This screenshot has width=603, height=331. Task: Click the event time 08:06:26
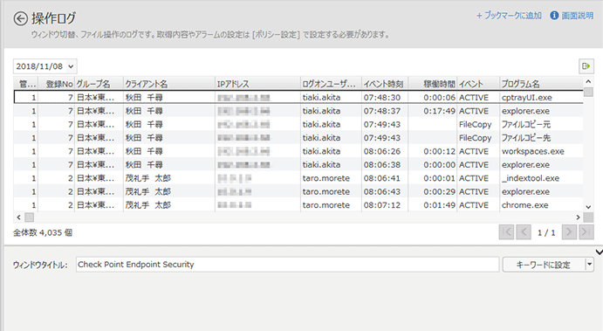[x=382, y=151]
